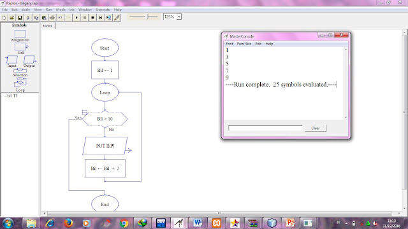This screenshot has width=408, height=229.
Task: Step to next shape with Step icon
Action: [x=101, y=18]
